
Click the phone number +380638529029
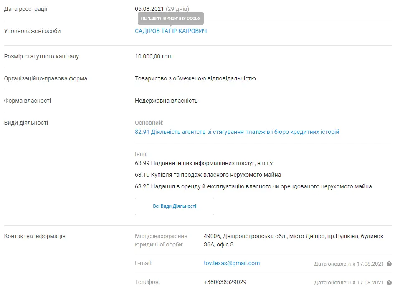point(225,282)
